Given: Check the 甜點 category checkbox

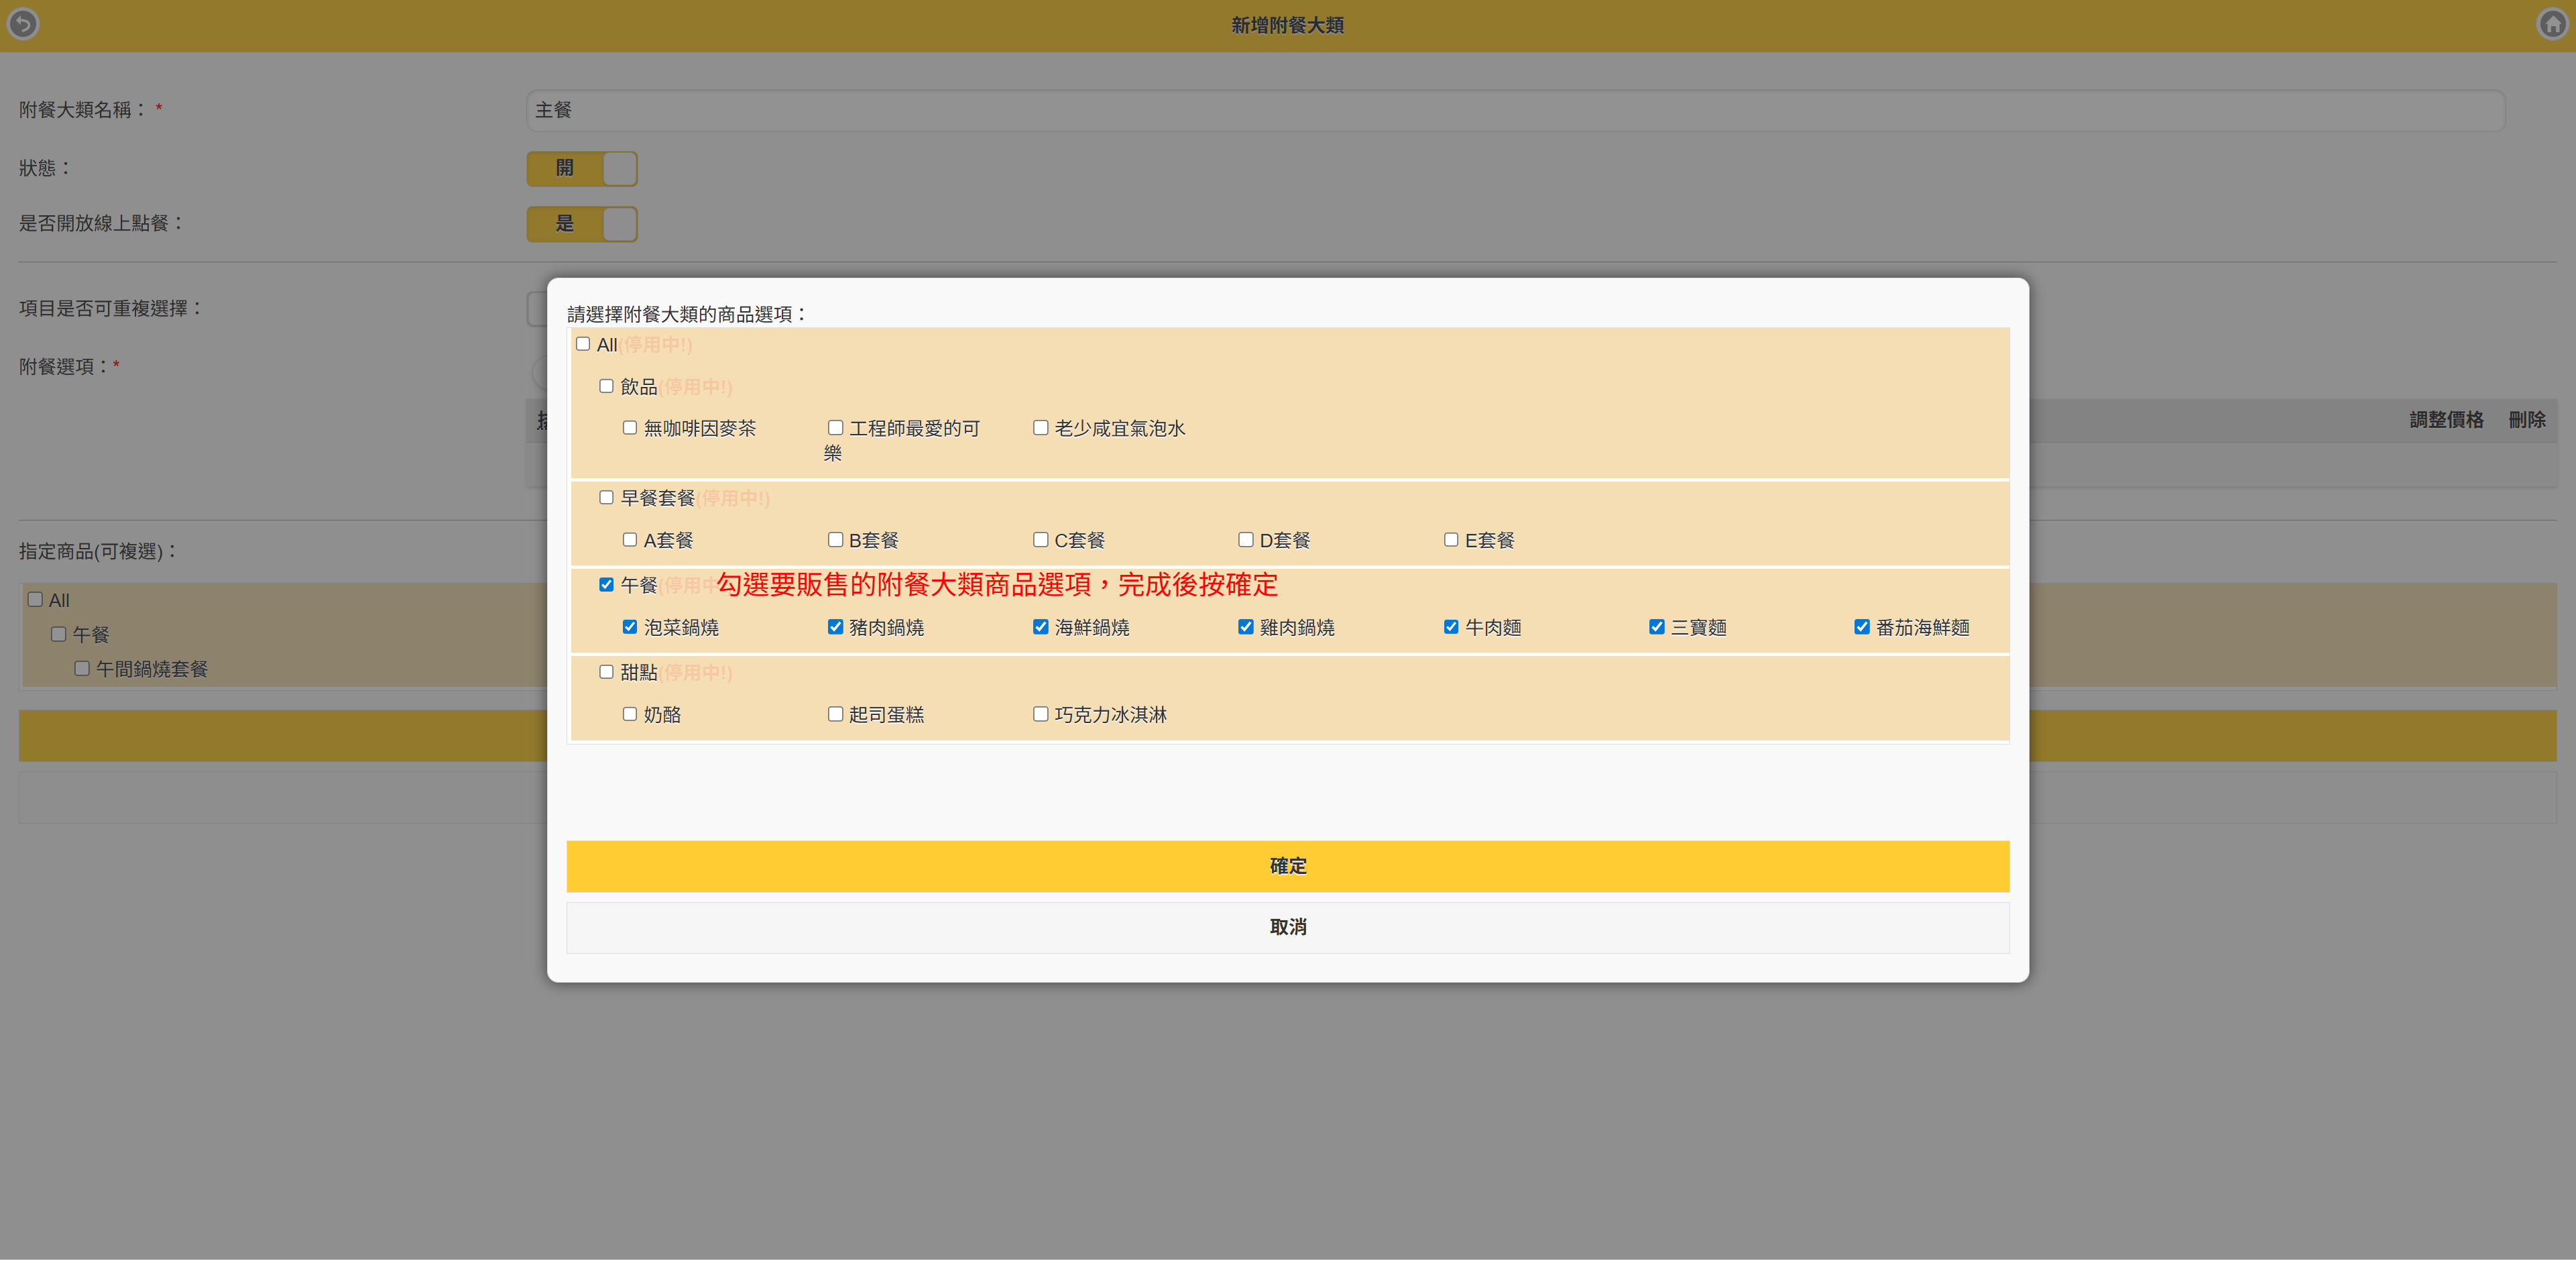Looking at the screenshot, I should [606, 672].
